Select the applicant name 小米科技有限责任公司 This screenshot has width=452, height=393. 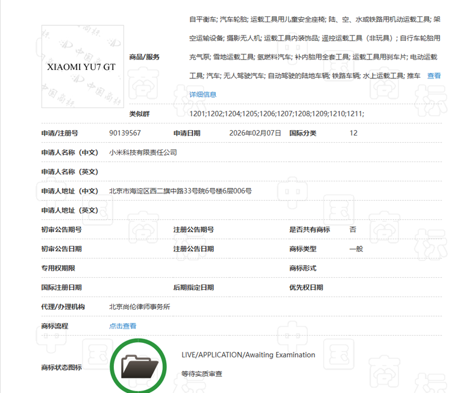(143, 152)
